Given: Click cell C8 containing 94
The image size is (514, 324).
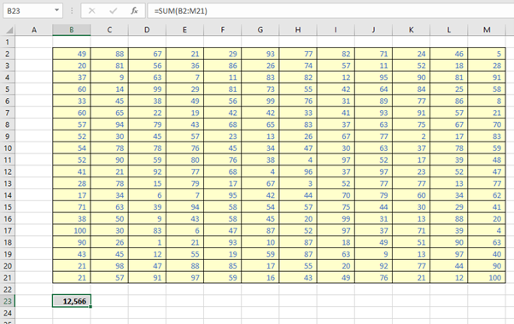Looking at the screenshot, I should tap(109, 124).
